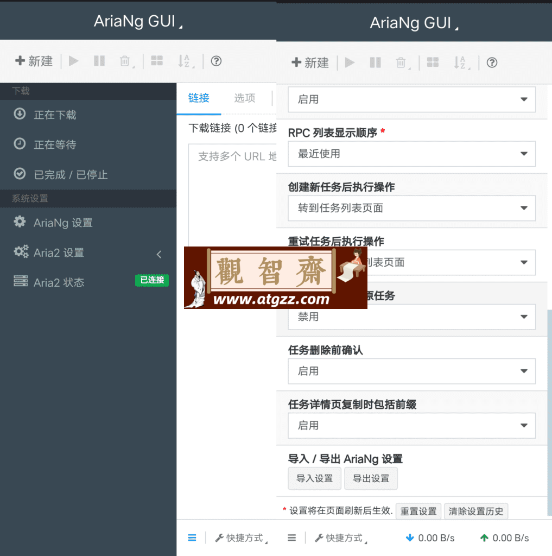
Task: Open 重试任务后执行操作 dropdown arrow
Action: [x=524, y=262]
